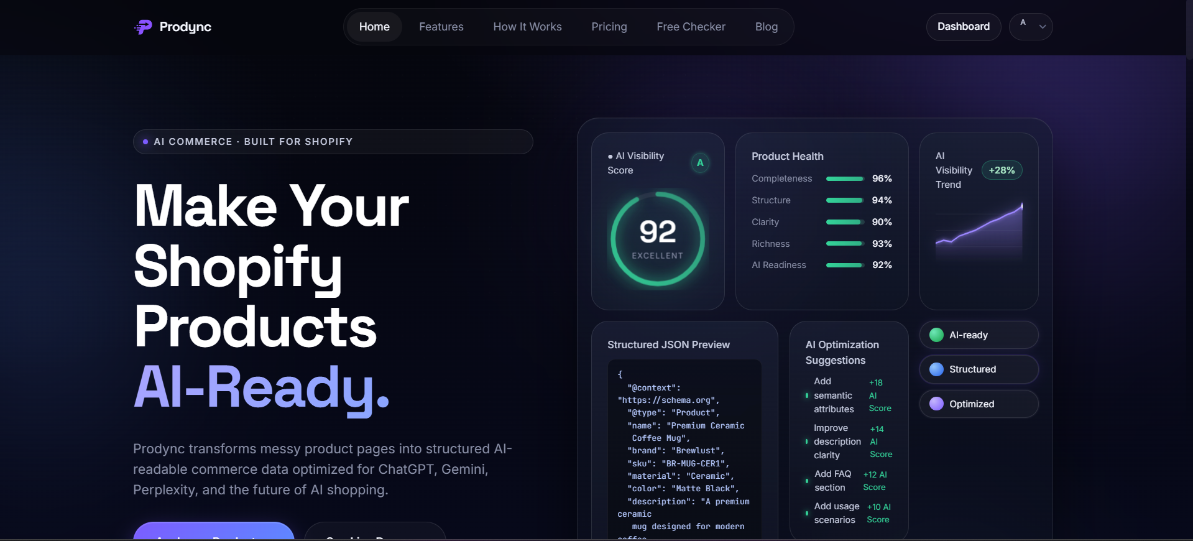Click the Completeness progress bar
Viewport: 1193px width, 541px height.
point(845,178)
